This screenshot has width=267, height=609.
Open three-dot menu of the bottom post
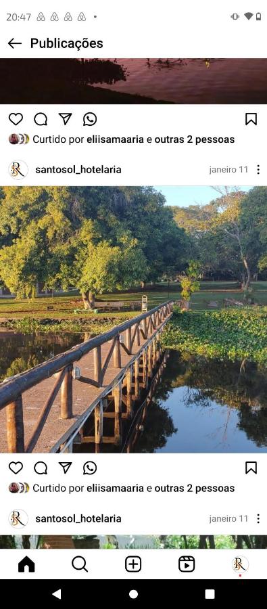tap(258, 518)
